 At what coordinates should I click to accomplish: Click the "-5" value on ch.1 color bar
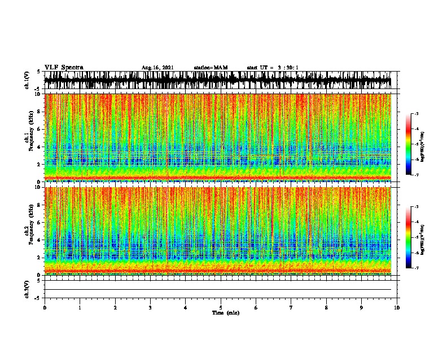(416, 144)
